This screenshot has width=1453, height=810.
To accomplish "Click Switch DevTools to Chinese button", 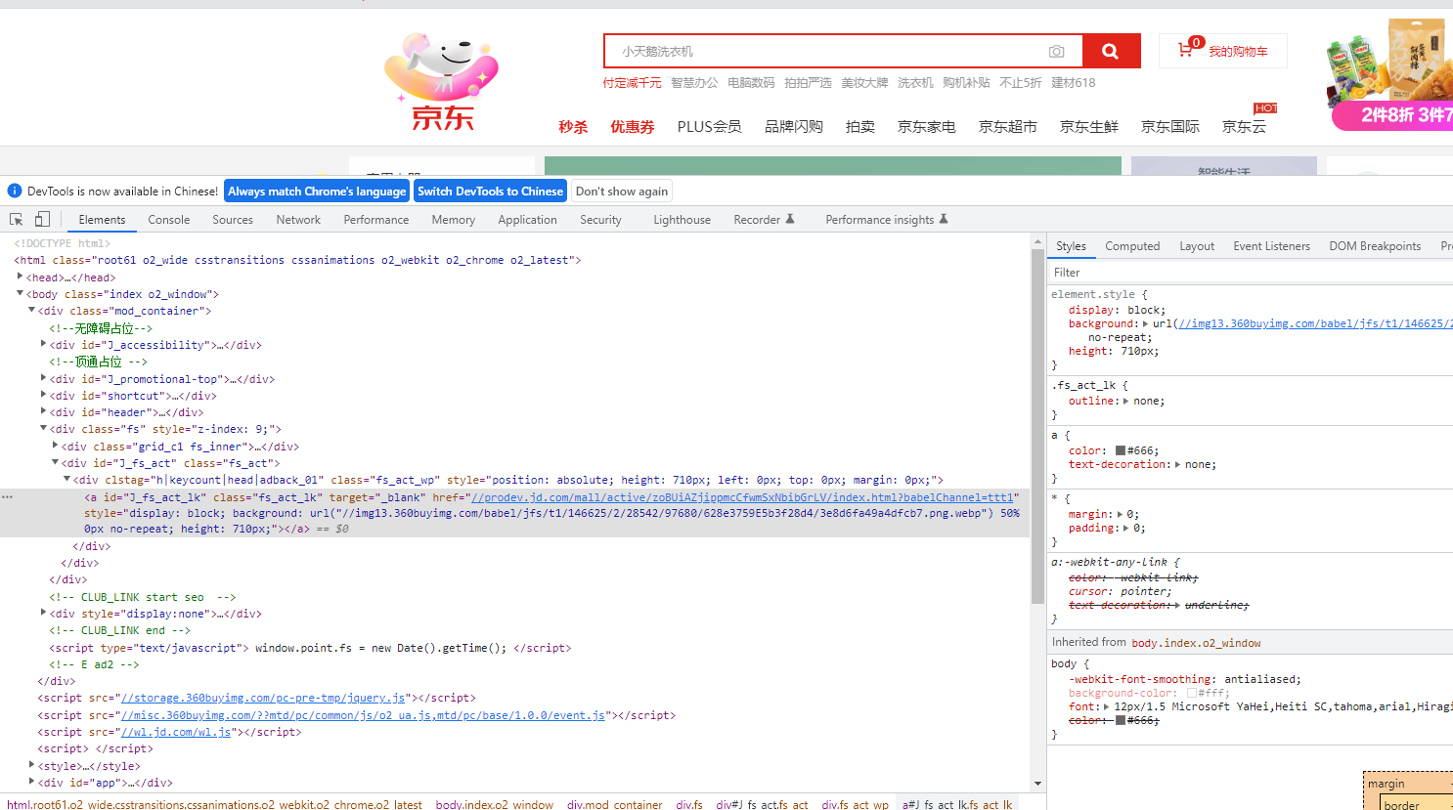I will [x=490, y=192].
